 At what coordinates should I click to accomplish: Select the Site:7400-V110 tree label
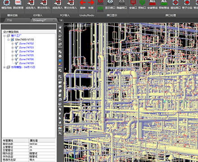(x=24, y=40)
